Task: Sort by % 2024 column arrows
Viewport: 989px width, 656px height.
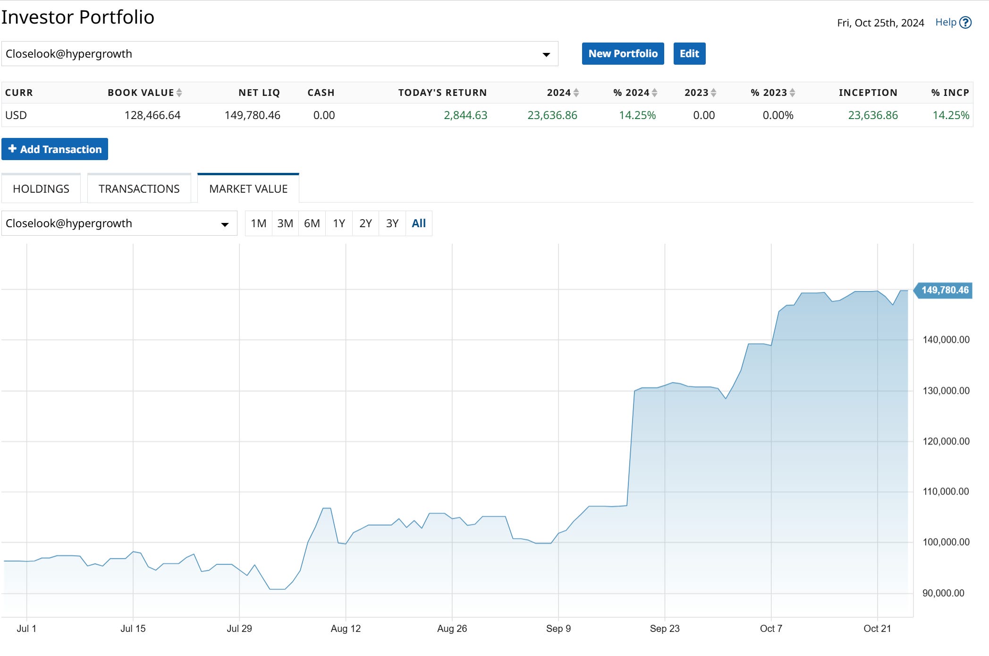Action: (x=654, y=93)
